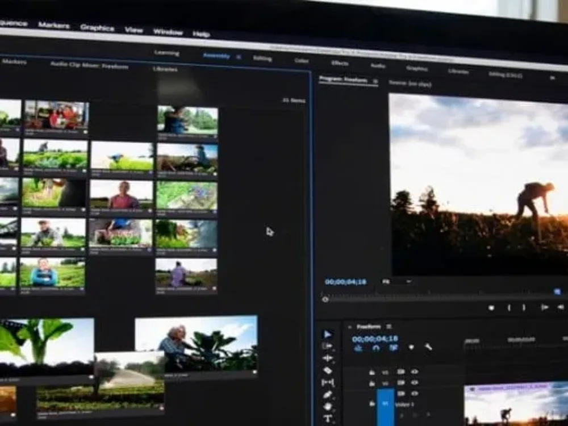Open the Graphics menu in menu bar

[x=97, y=27]
